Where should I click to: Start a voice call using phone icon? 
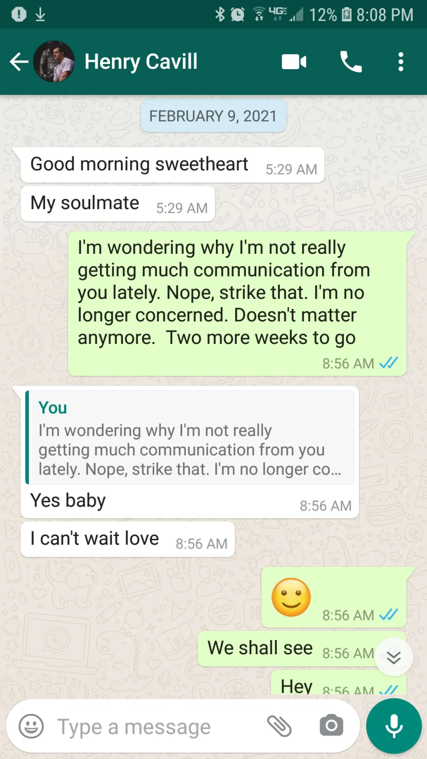click(x=351, y=62)
